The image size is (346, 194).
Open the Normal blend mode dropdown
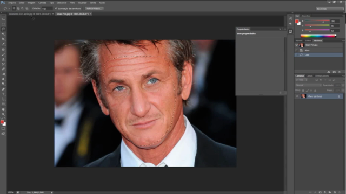(x=308, y=85)
